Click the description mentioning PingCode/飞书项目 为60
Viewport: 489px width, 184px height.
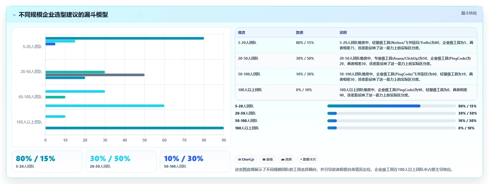[x=406, y=77]
